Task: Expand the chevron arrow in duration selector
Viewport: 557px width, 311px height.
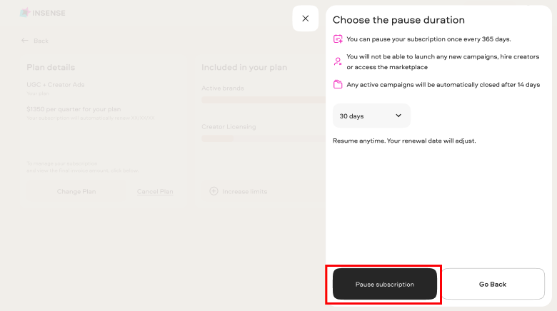Action: pyautogui.click(x=398, y=116)
